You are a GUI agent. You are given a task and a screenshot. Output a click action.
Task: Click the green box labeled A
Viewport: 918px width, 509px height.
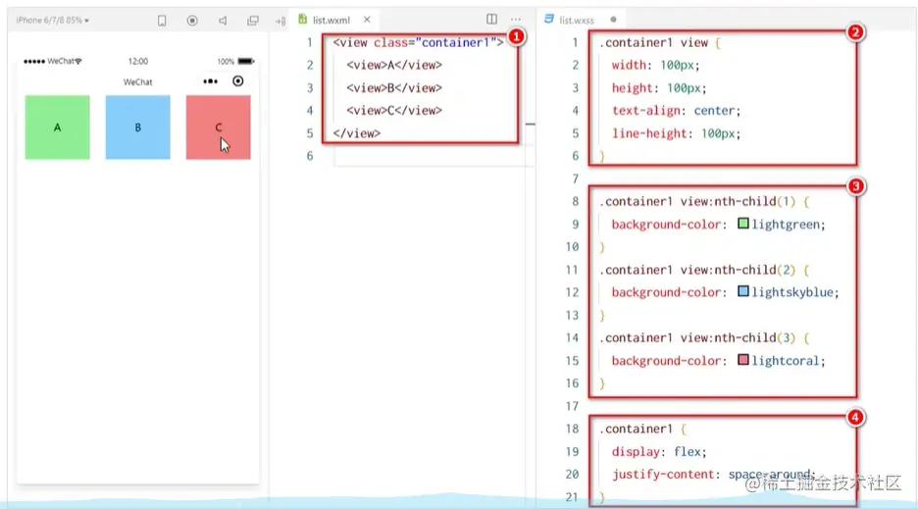(57, 127)
